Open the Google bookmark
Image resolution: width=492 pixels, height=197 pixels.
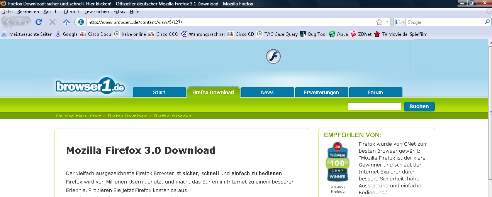pyautogui.click(x=66, y=34)
